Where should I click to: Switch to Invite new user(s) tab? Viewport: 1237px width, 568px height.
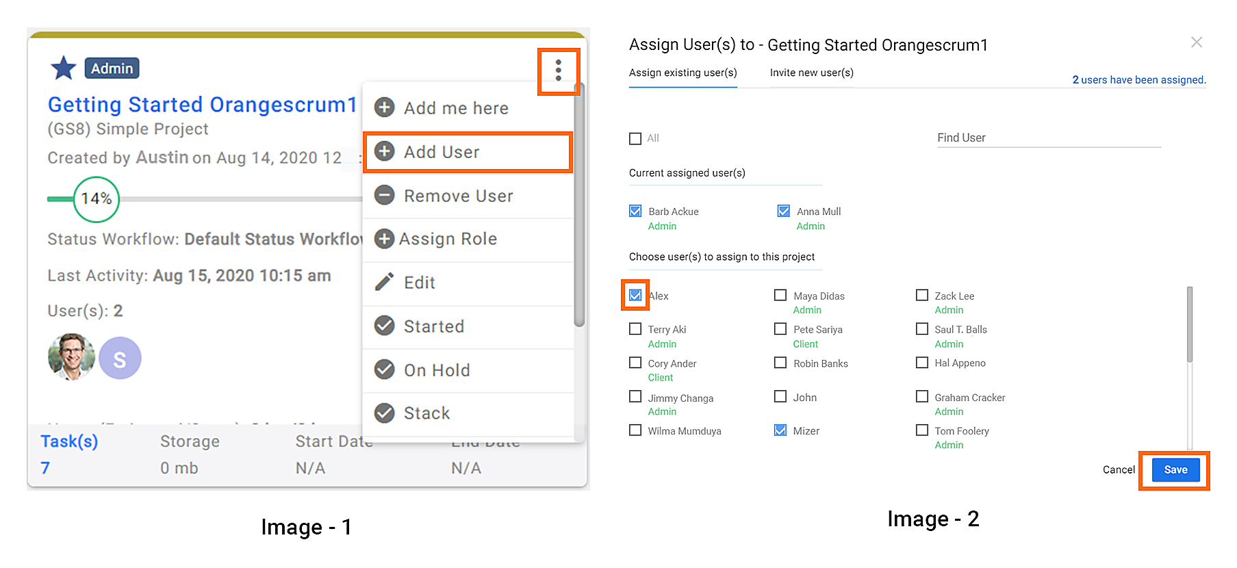click(811, 73)
